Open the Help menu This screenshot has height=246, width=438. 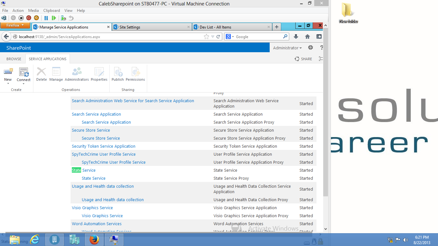click(x=81, y=11)
